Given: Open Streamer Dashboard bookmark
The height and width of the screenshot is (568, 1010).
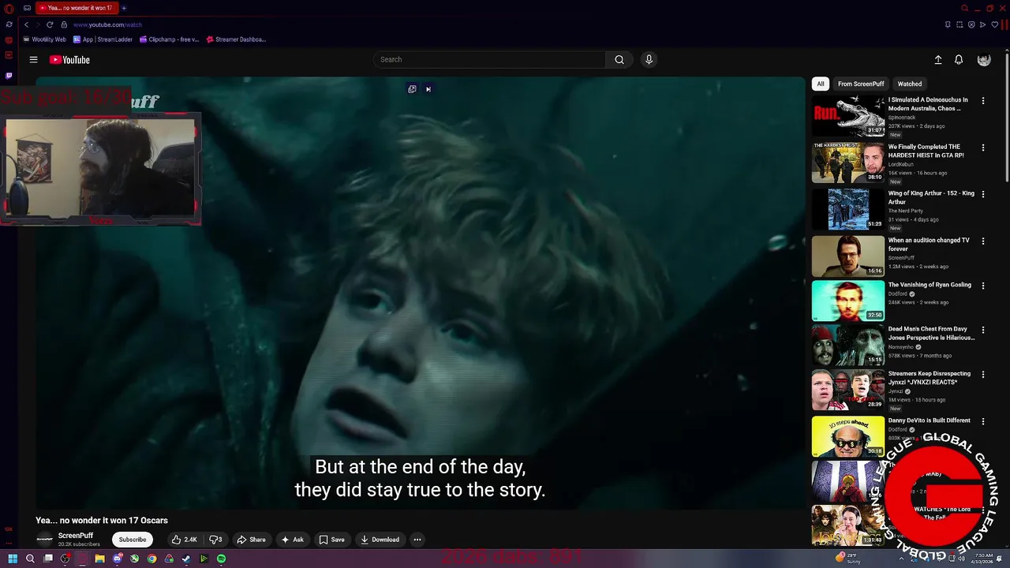Looking at the screenshot, I should click(237, 39).
